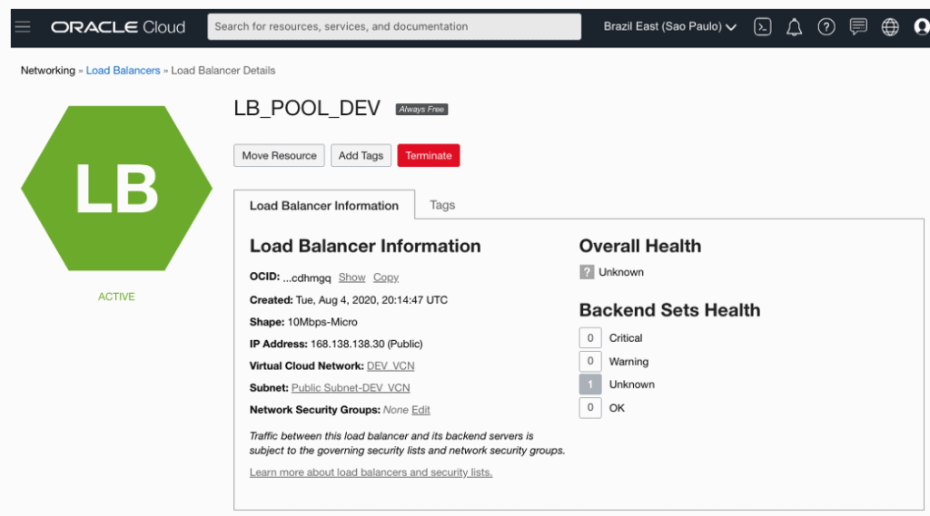Edit the Network Security Groups

[420, 410]
